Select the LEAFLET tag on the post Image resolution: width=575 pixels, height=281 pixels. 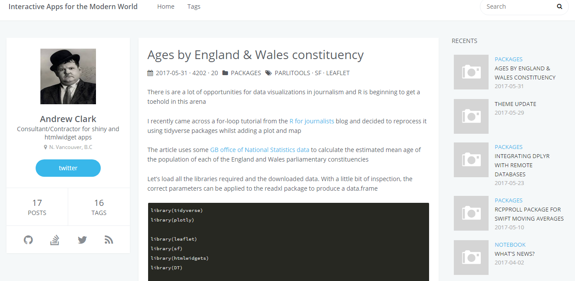(337, 73)
